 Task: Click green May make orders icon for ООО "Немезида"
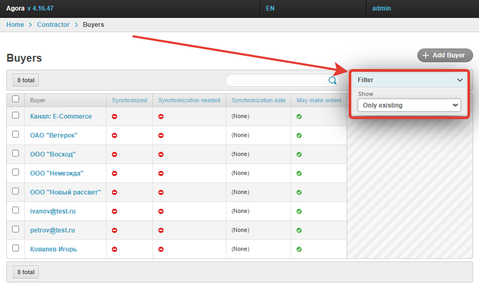tap(299, 173)
